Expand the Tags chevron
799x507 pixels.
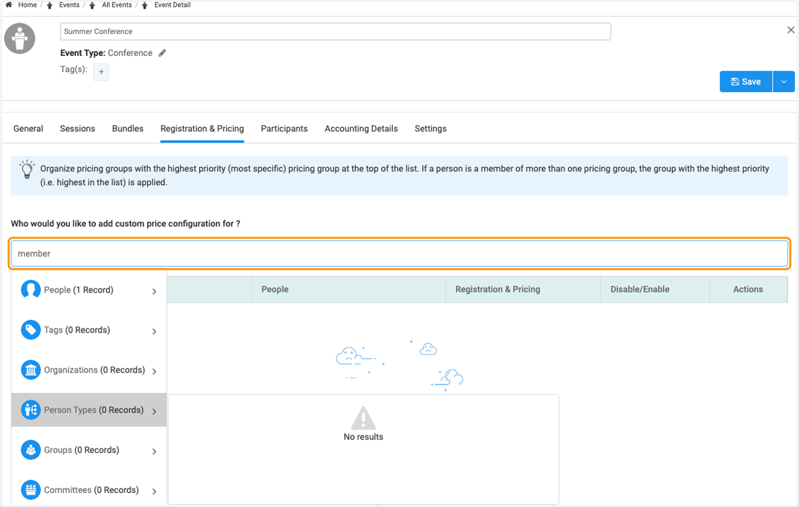[x=154, y=331]
